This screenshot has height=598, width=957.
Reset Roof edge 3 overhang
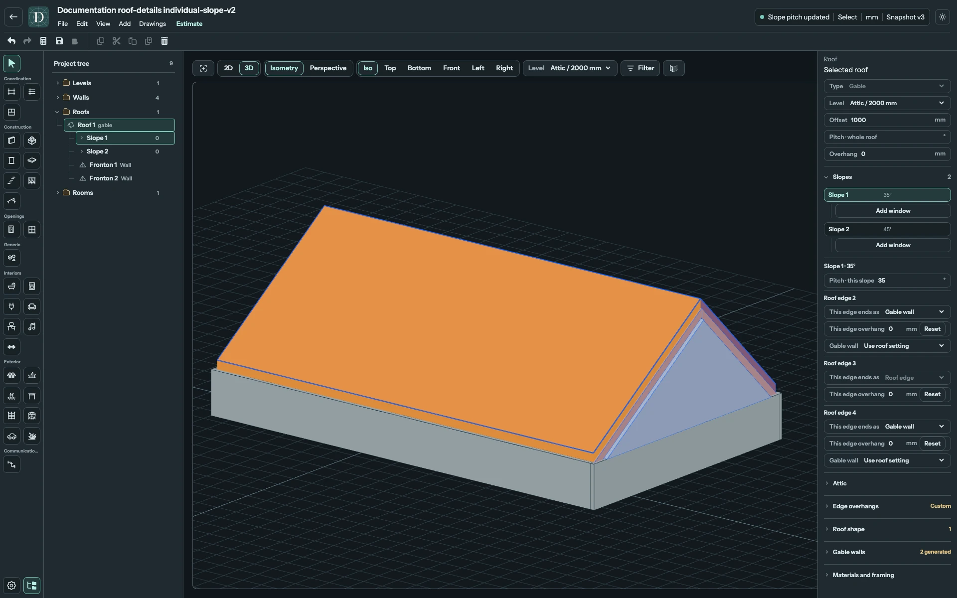point(932,394)
